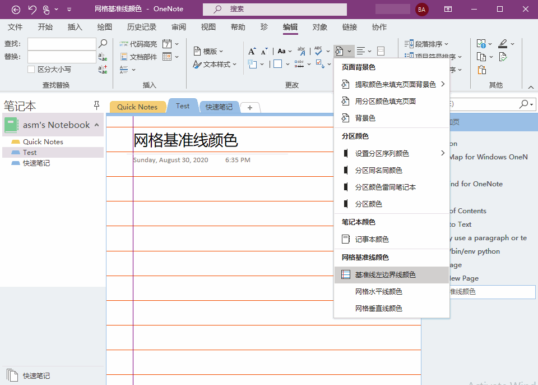538x385 pixels.
Task: Select Test section in notebook tree
Action: coord(53,152)
